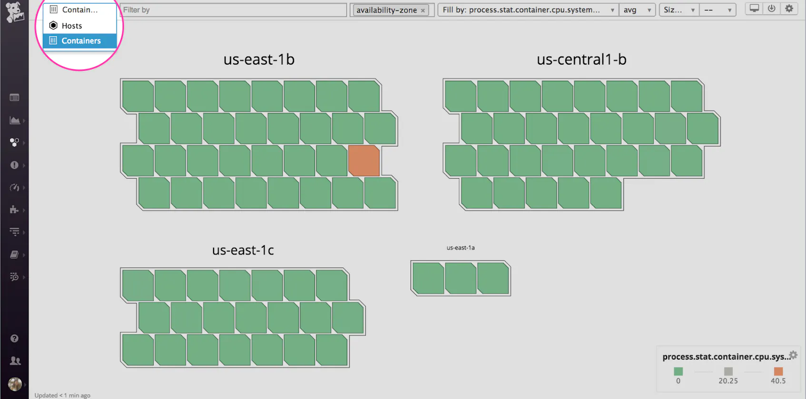Click the help question mark icon
The image size is (806, 399).
point(15,338)
